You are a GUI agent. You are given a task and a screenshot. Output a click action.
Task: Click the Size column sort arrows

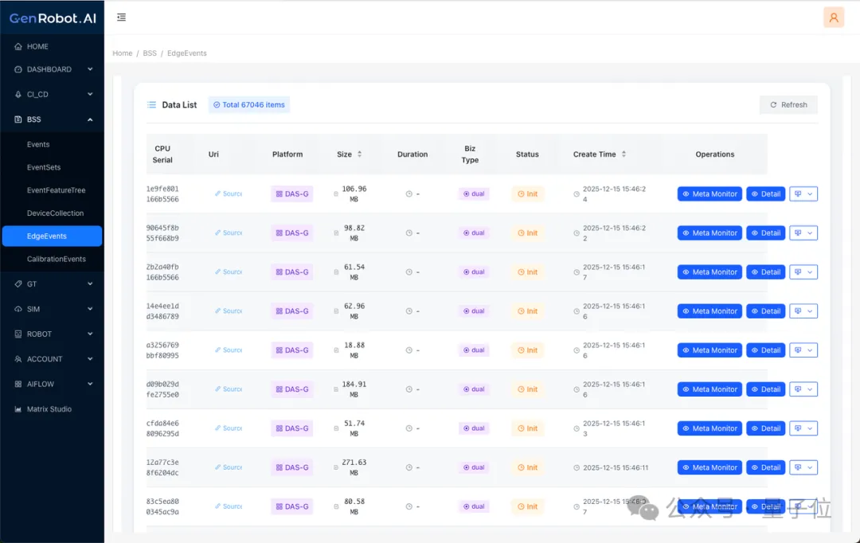coord(359,154)
